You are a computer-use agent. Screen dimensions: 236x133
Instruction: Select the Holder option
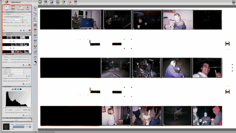pyautogui.click(x=7, y=8)
